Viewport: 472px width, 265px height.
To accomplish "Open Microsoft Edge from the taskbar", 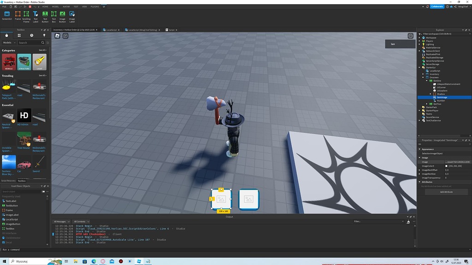I will click(94, 261).
